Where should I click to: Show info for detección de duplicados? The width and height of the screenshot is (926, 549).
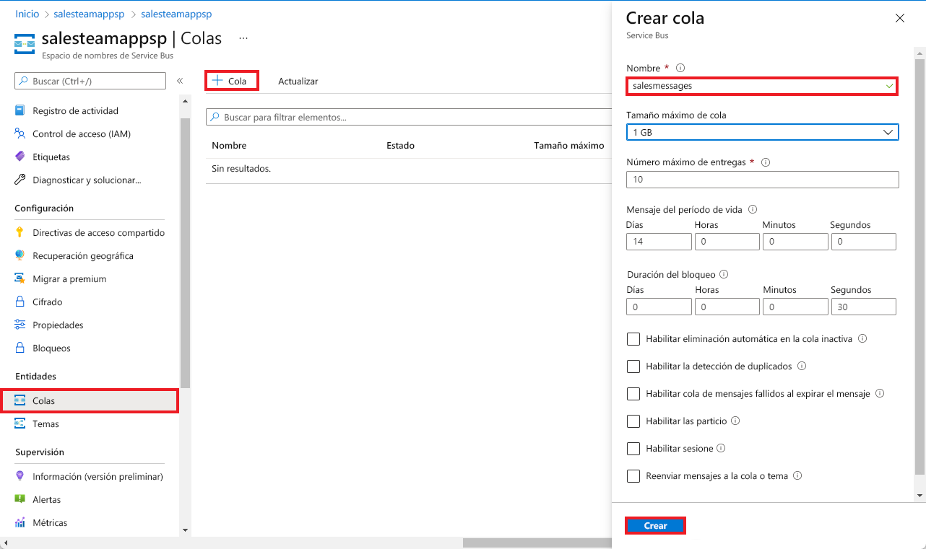[802, 366]
